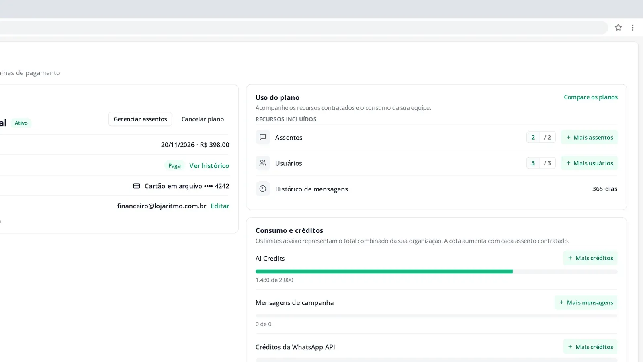Edit the billing email with Editar

click(220, 206)
